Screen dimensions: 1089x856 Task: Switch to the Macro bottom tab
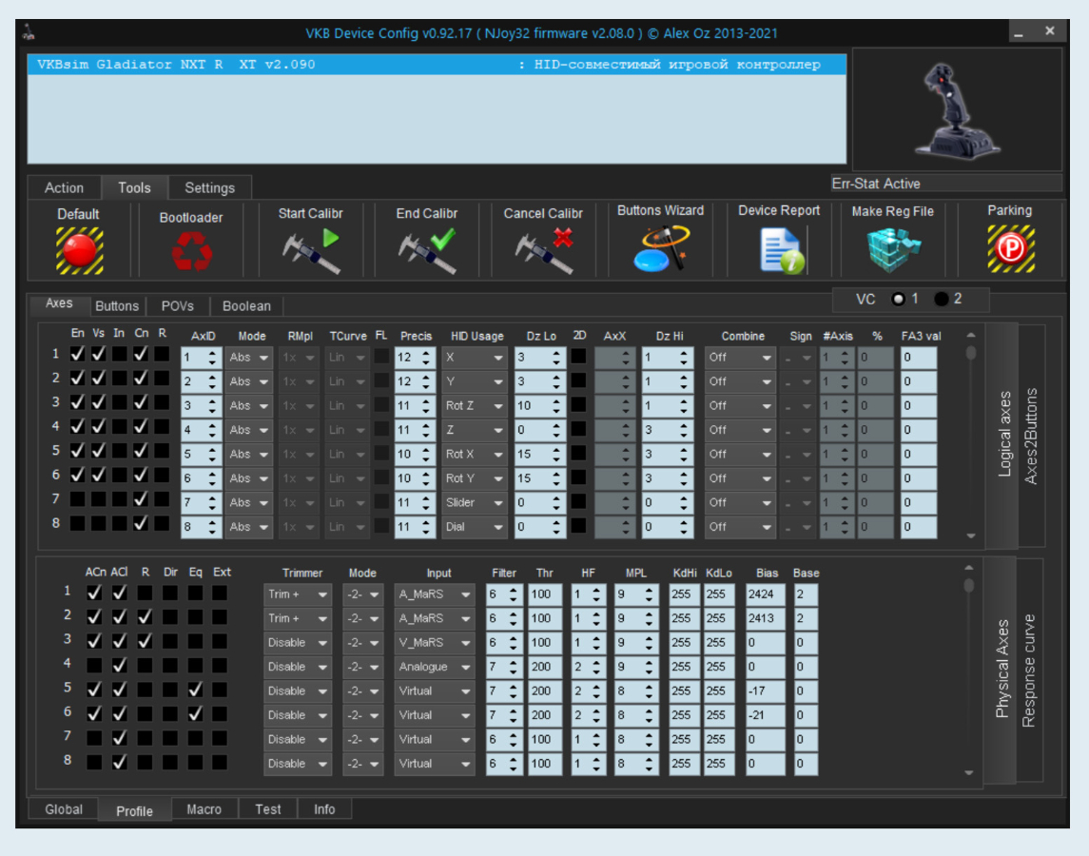[204, 809]
